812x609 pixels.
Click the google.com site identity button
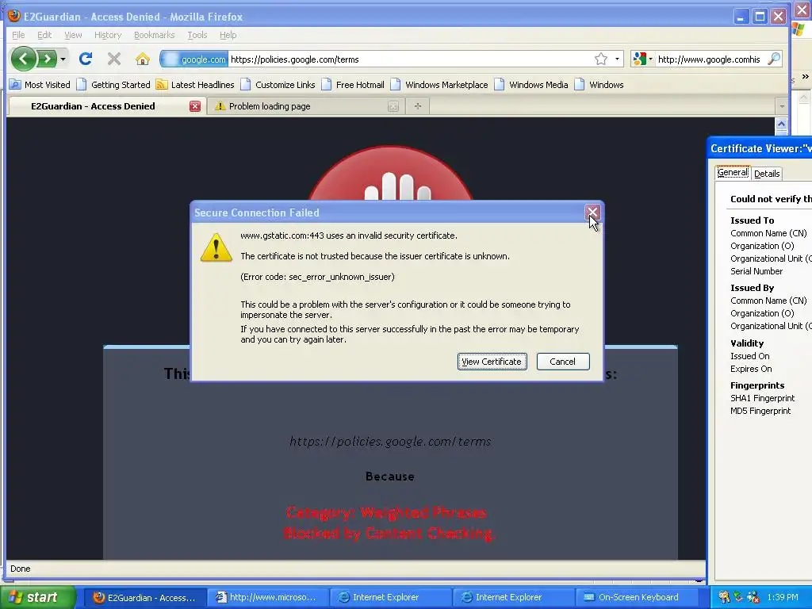pyautogui.click(x=194, y=59)
